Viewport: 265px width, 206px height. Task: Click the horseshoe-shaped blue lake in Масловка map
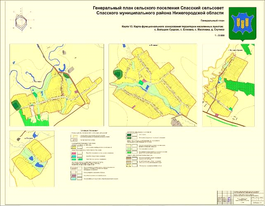[62, 68]
